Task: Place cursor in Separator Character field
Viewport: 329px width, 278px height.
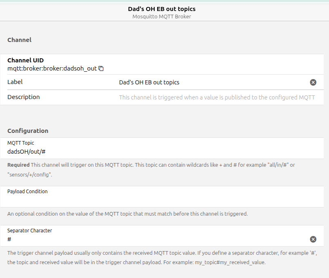Action: point(155,239)
